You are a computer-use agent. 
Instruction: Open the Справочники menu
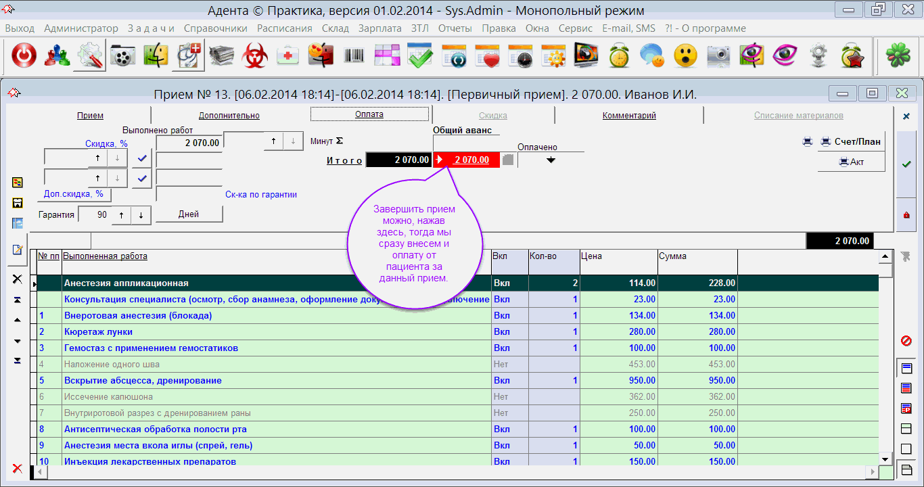215,28
